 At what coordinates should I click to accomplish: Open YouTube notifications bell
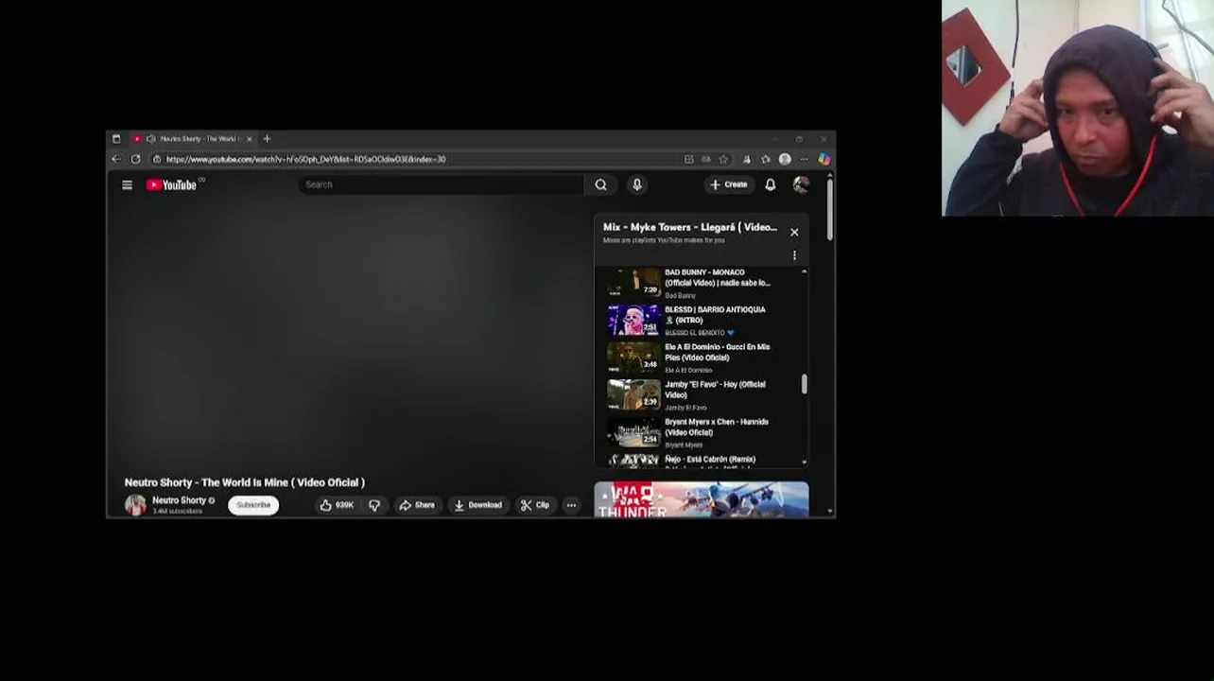point(771,184)
